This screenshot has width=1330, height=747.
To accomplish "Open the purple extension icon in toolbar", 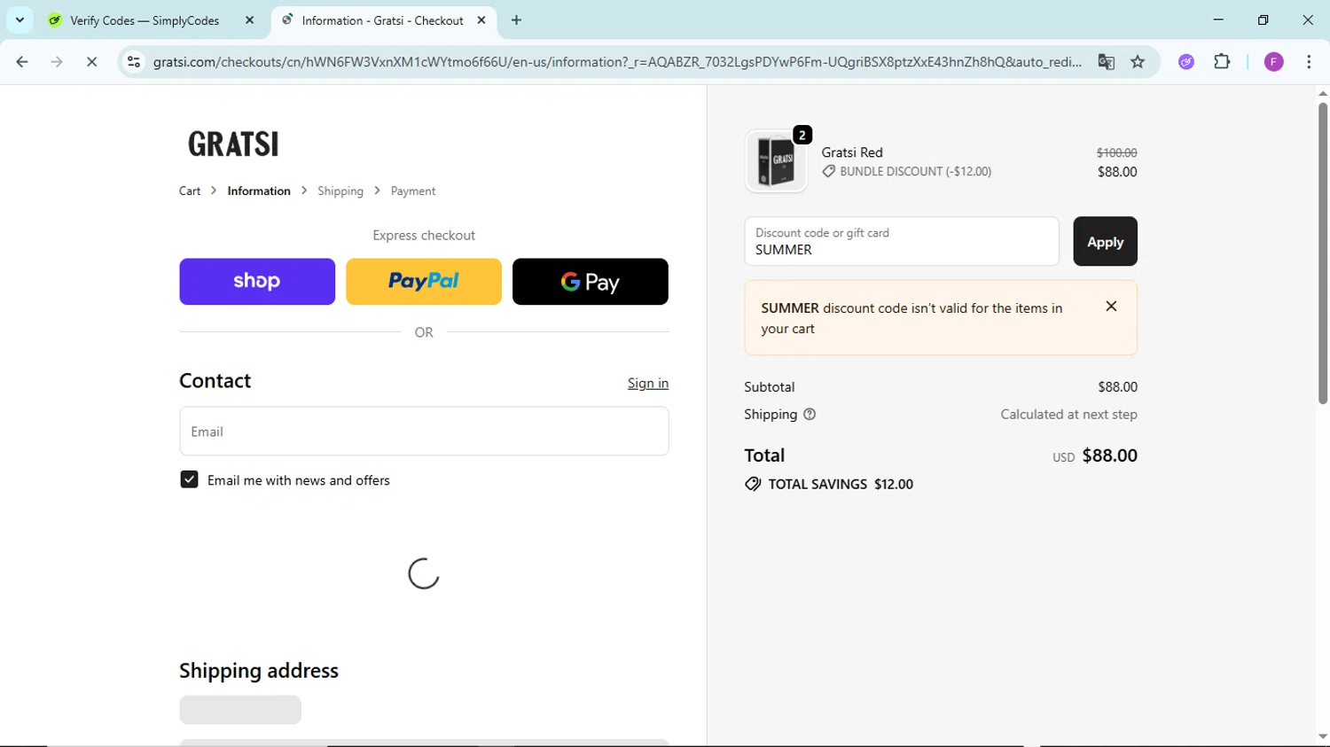I will [1186, 62].
